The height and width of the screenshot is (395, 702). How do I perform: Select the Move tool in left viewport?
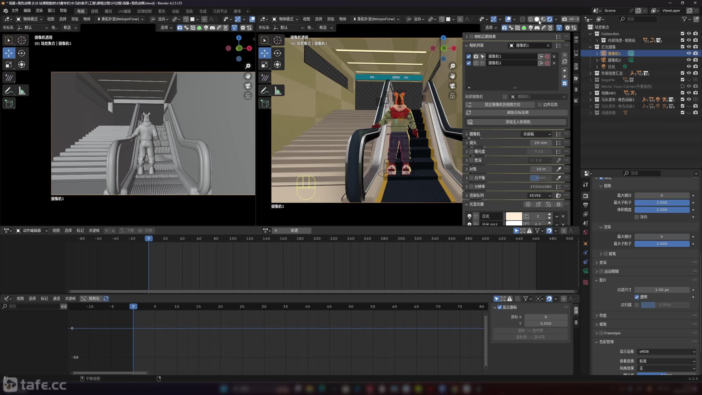point(9,53)
